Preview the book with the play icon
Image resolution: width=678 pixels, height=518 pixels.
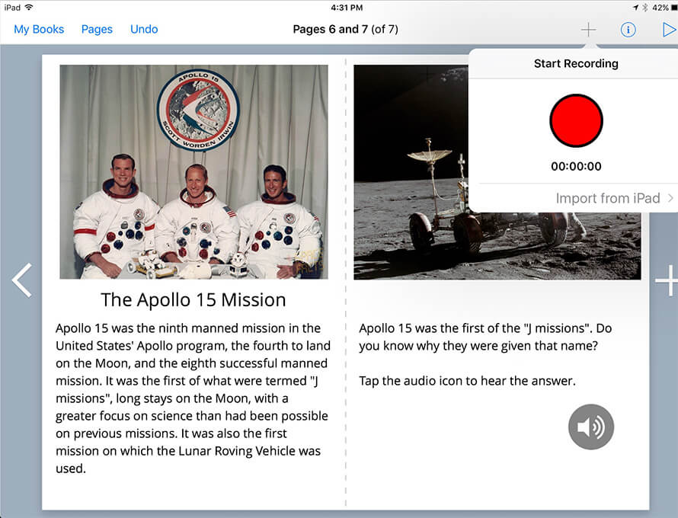(669, 29)
